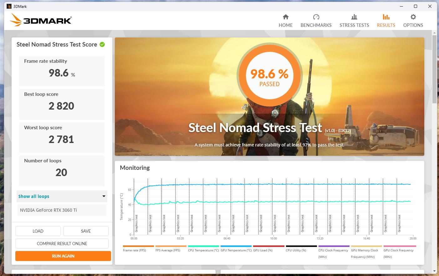The width and height of the screenshot is (439, 276).
Task: Click the SAVE button
Action: [x=86, y=231]
